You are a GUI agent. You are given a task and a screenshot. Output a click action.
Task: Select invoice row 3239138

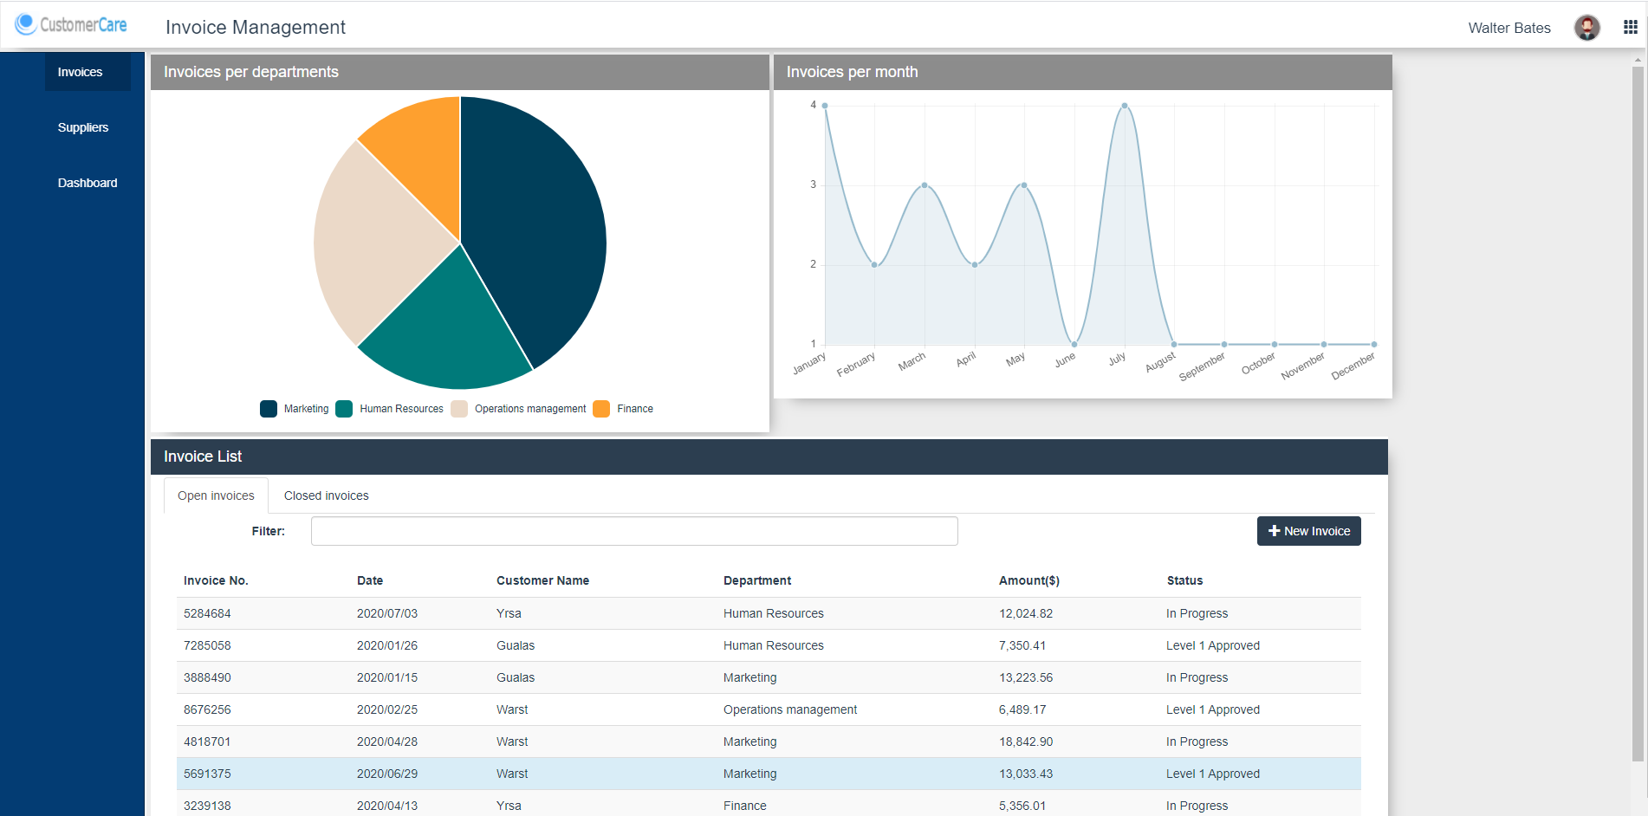pyautogui.click(x=769, y=804)
